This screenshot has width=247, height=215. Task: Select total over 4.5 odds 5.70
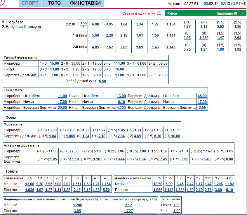coord(106,190)
